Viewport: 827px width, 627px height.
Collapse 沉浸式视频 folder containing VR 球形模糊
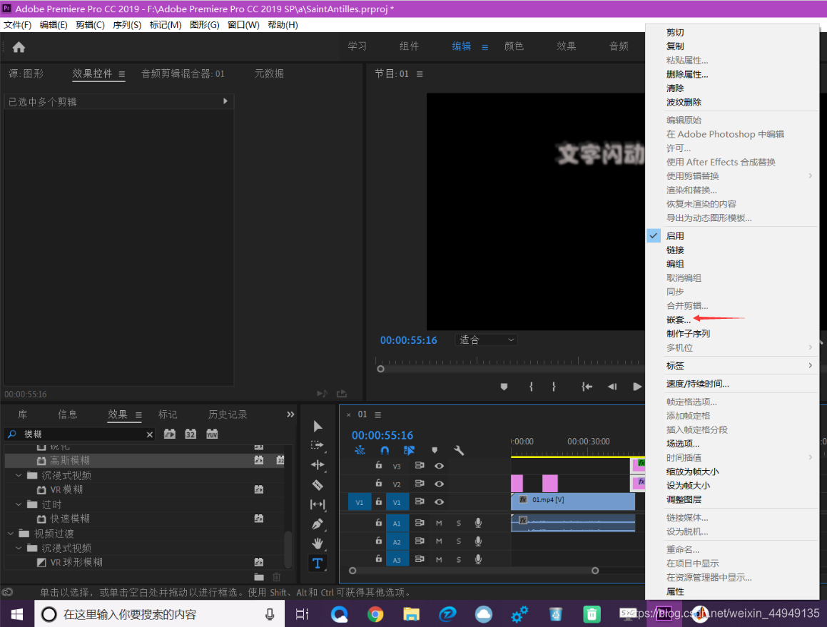(x=19, y=548)
